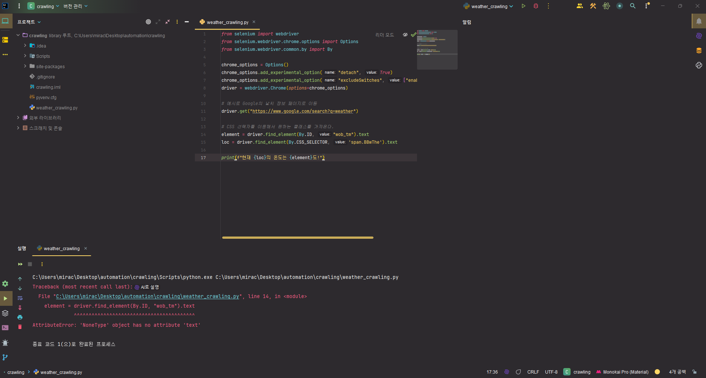Start debugging with the red bug icon
The height and width of the screenshot is (378, 706).
[x=536, y=6]
